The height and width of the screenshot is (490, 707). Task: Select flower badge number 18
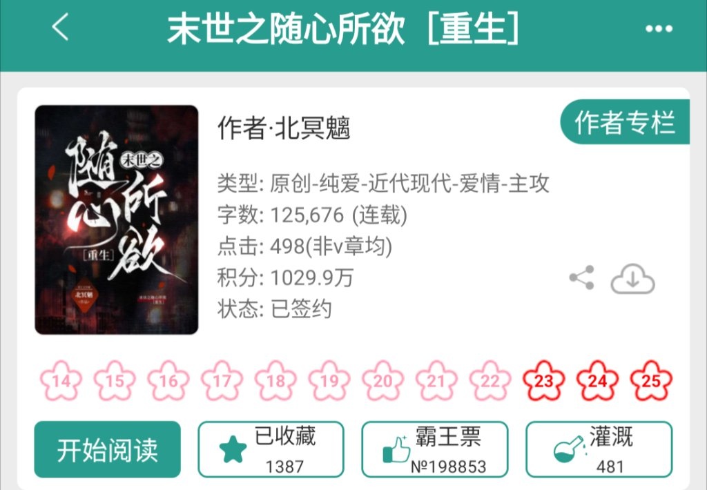point(275,381)
